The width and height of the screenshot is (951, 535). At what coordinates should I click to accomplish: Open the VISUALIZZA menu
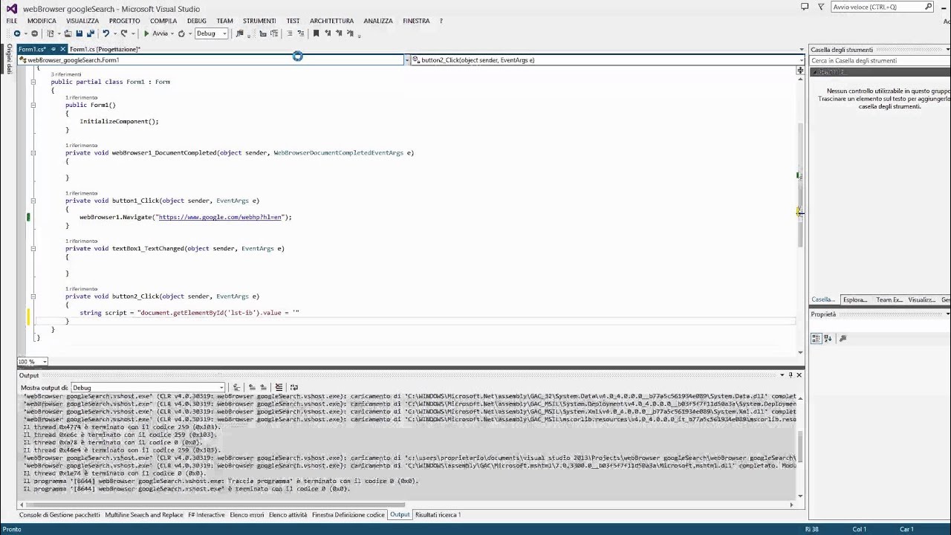82,21
